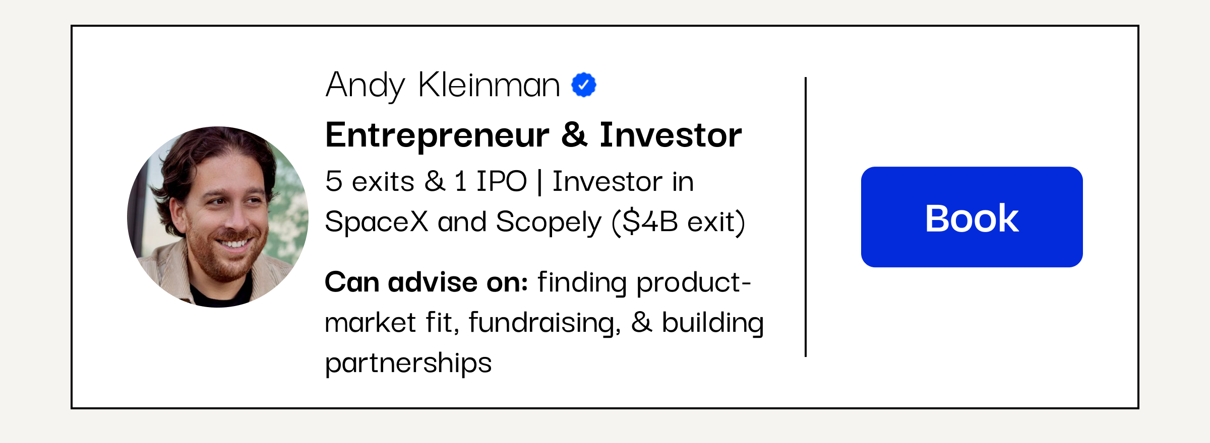Click the bold 'Can advise on:' label

point(426,282)
